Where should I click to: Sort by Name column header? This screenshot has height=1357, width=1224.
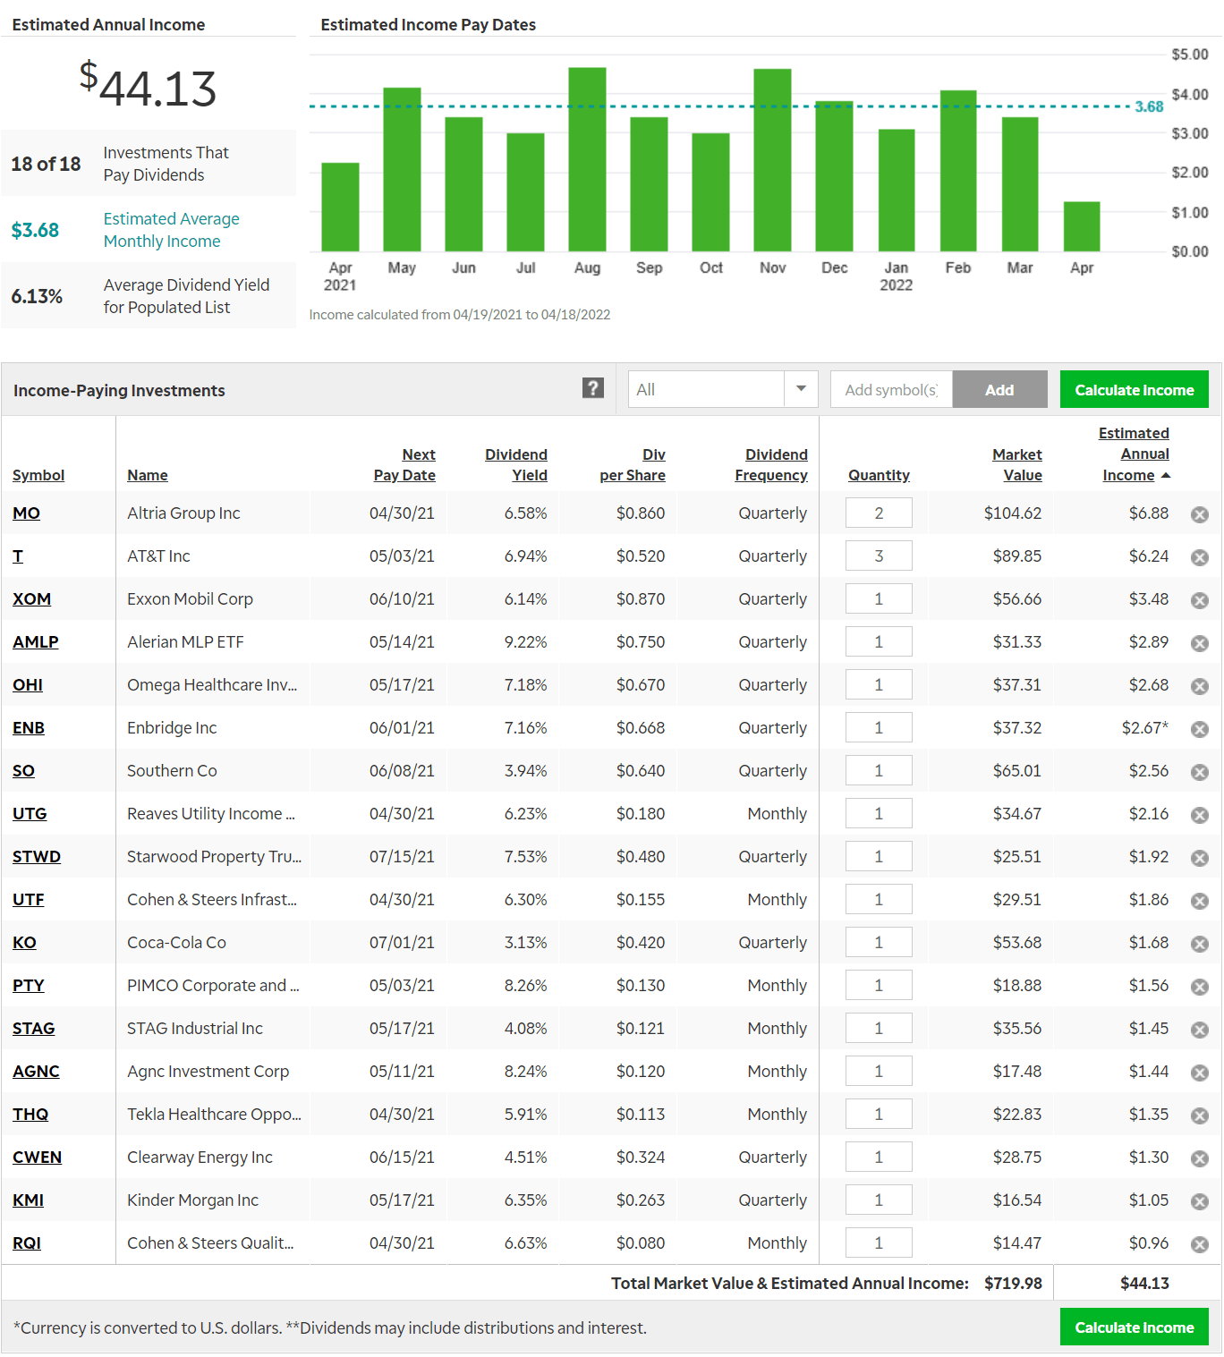point(148,475)
